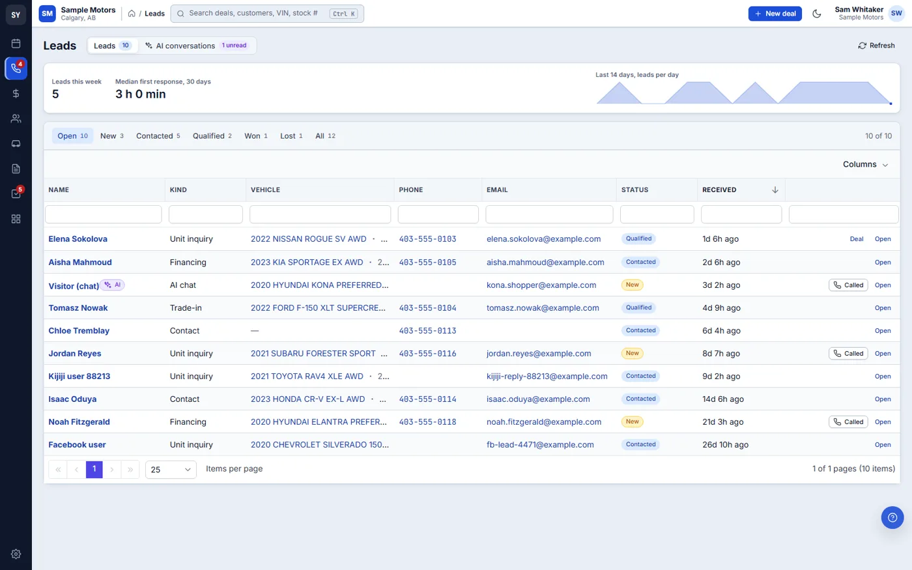
Task: Show All leads filter
Action: pos(325,136)
